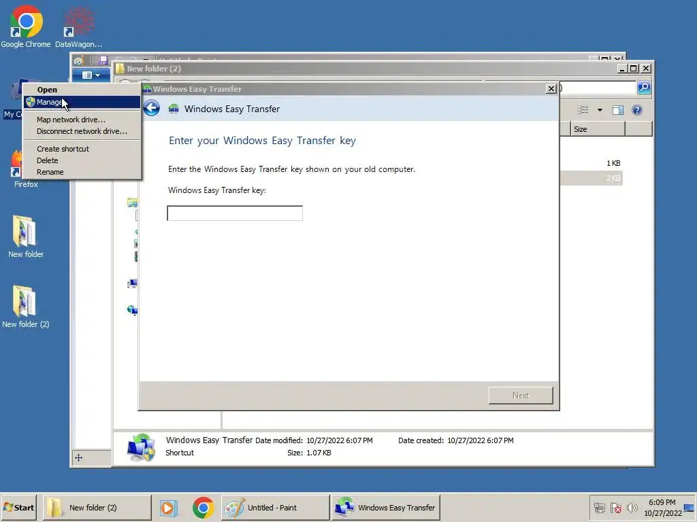This screenshot has width=697, height=522.
Task: Select the Firefox desktop icon
Action: (x=18, y=169)
